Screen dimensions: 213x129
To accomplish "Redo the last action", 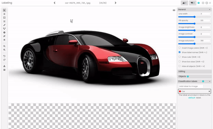I will click(x=4, y=60).
